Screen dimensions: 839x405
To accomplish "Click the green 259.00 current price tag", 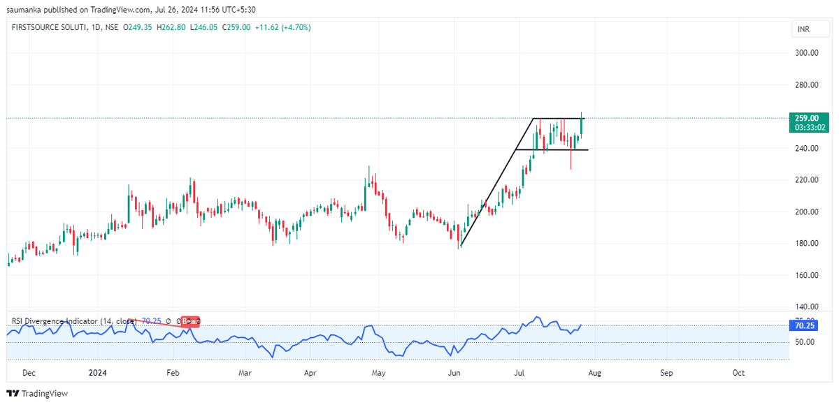I will 808,118.
